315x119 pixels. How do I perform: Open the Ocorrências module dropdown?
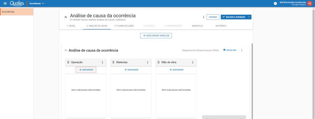pos(36,3)
